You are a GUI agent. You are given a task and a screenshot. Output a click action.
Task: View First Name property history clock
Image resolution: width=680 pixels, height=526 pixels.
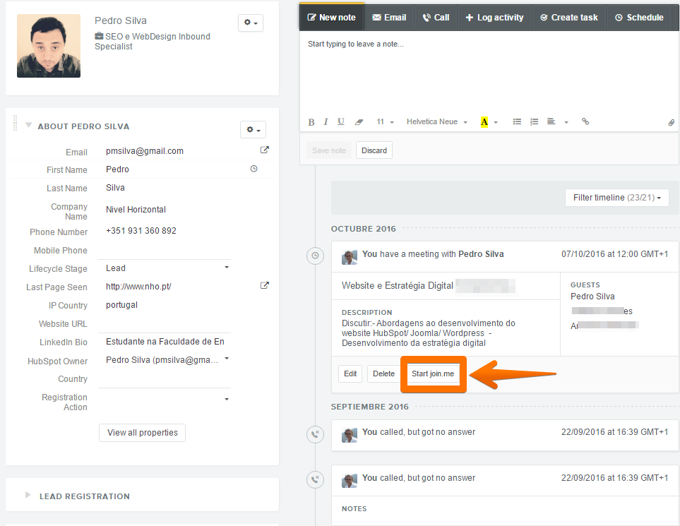coord(254,169)
